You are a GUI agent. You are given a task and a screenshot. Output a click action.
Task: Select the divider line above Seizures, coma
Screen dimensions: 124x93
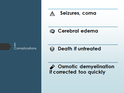[x=83, y=9]
